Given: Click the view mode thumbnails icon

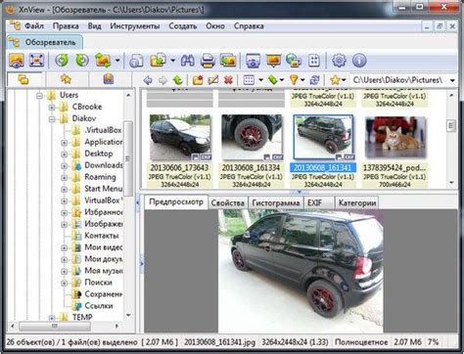Looking at the screenshot, I should click(x=249, y=80).
